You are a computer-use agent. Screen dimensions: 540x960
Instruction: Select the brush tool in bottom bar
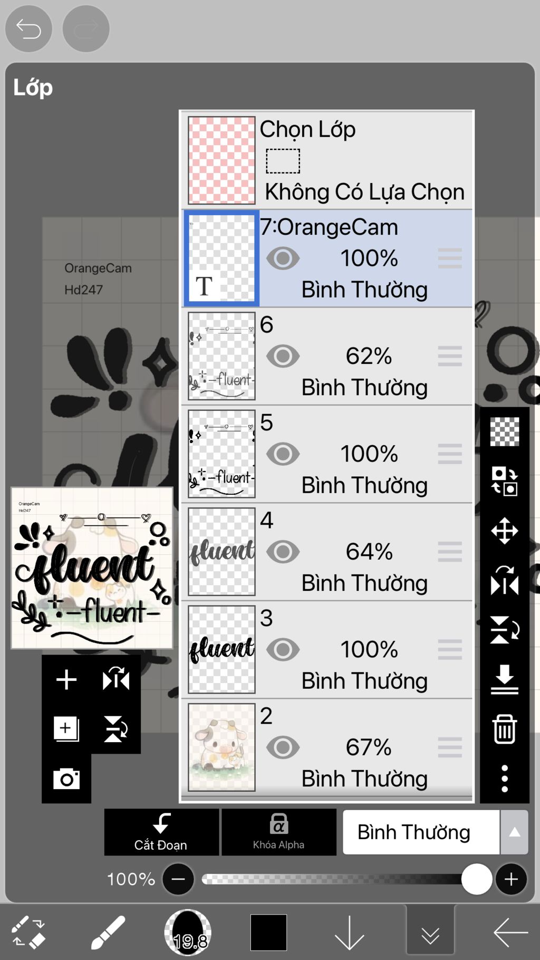pos(108,933)
